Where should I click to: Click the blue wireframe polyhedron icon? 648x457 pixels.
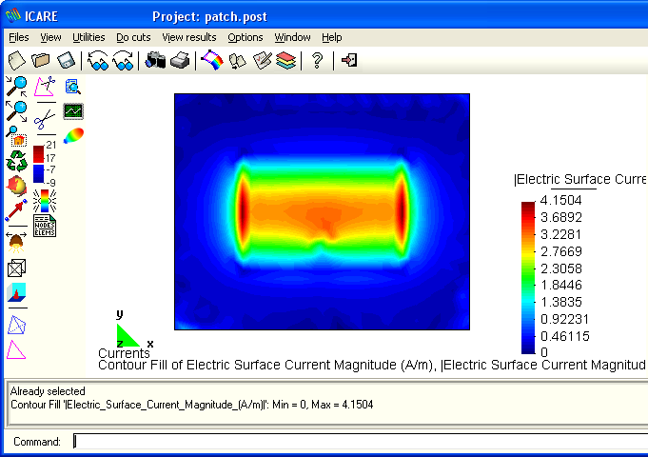click(16, 325)
